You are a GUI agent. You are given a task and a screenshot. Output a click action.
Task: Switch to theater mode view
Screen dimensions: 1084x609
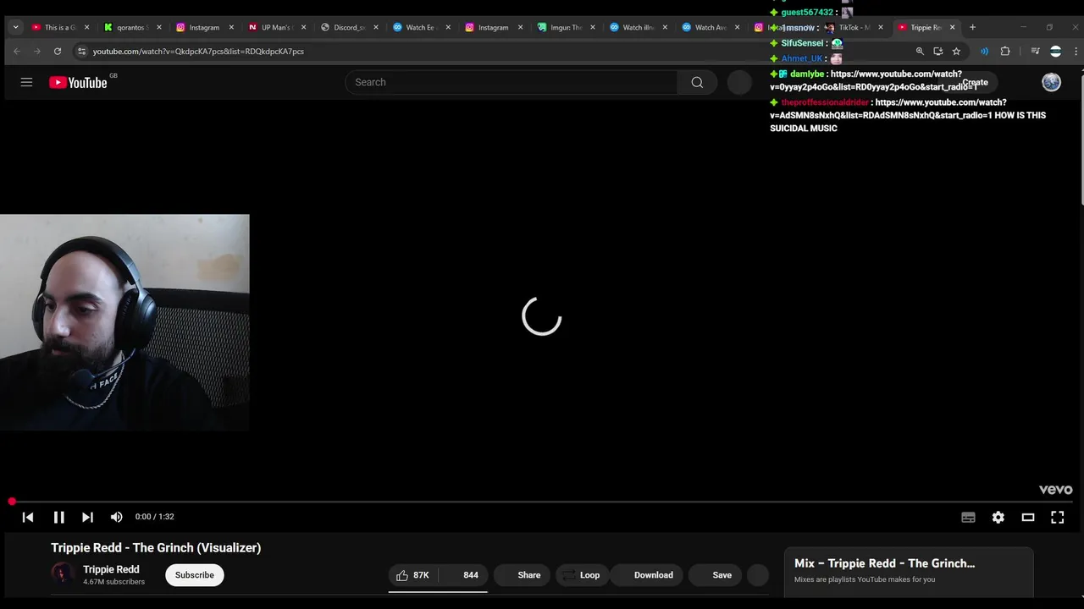[x=1028, y=517]
